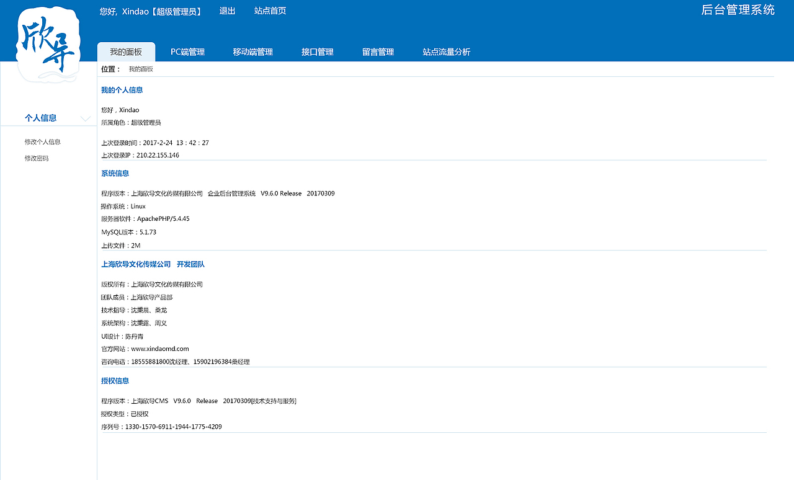Click the 您好，Xindao greeting in the panel

(120, 110)
